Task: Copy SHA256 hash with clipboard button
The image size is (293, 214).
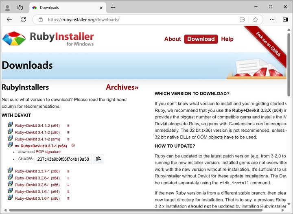Action: [x=98, y=159]
